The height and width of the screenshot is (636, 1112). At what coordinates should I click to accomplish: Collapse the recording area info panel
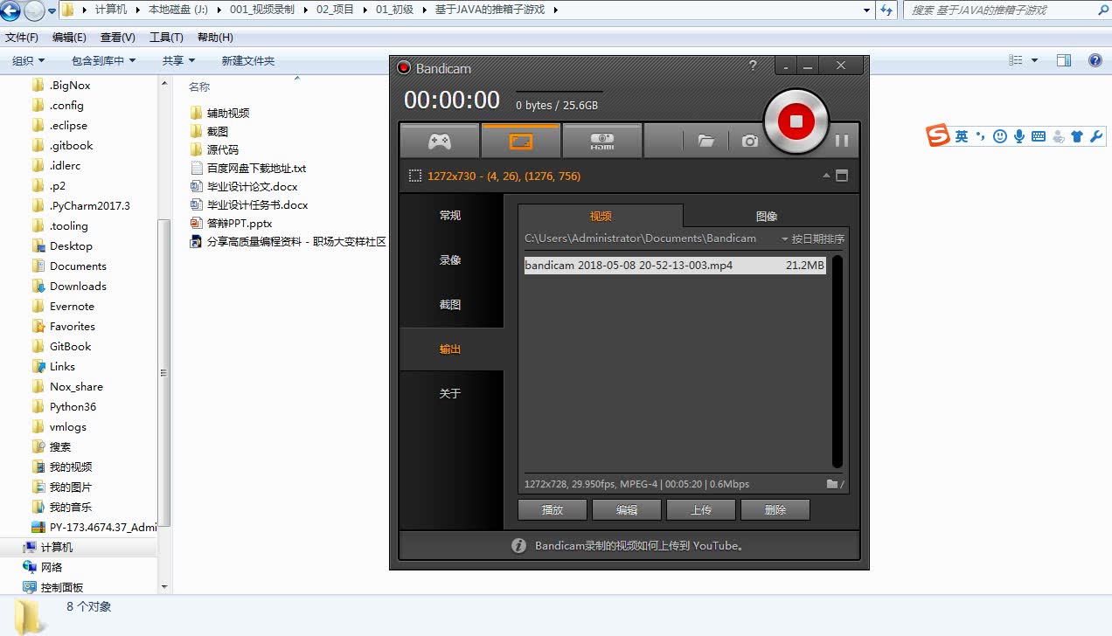pos(826,176)
